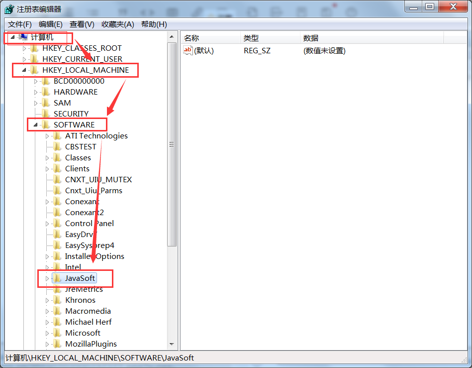Sort by the 数据 column header
Viewport: 472px width, 368px height.
click(372, 38)
